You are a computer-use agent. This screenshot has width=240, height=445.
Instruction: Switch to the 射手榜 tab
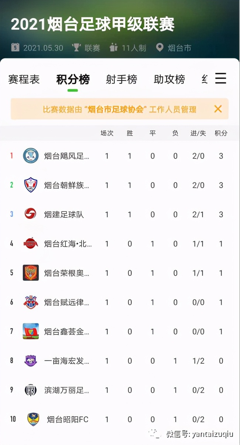tap(121, 79)
